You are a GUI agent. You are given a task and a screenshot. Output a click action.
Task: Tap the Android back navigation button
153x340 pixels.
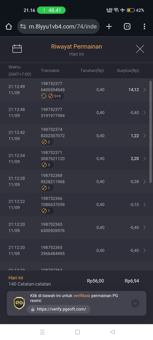pyautogui.click(x=112, y=332)
